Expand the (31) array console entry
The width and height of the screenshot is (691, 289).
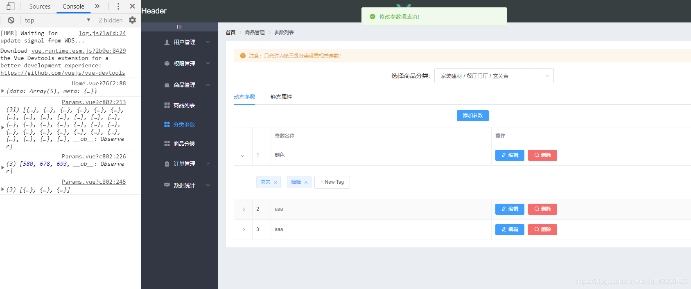pyautogui.click(x=2, y=128)
